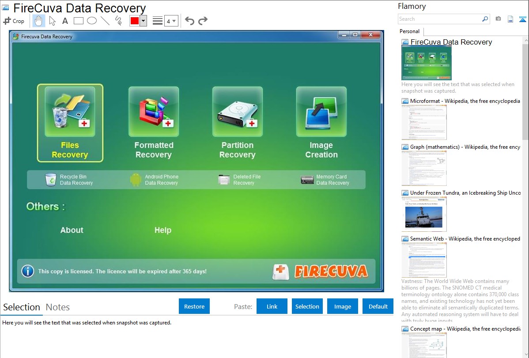Switch to the Notes tab
This screenshot has width=529, height=358.
[x=58, y=307]
